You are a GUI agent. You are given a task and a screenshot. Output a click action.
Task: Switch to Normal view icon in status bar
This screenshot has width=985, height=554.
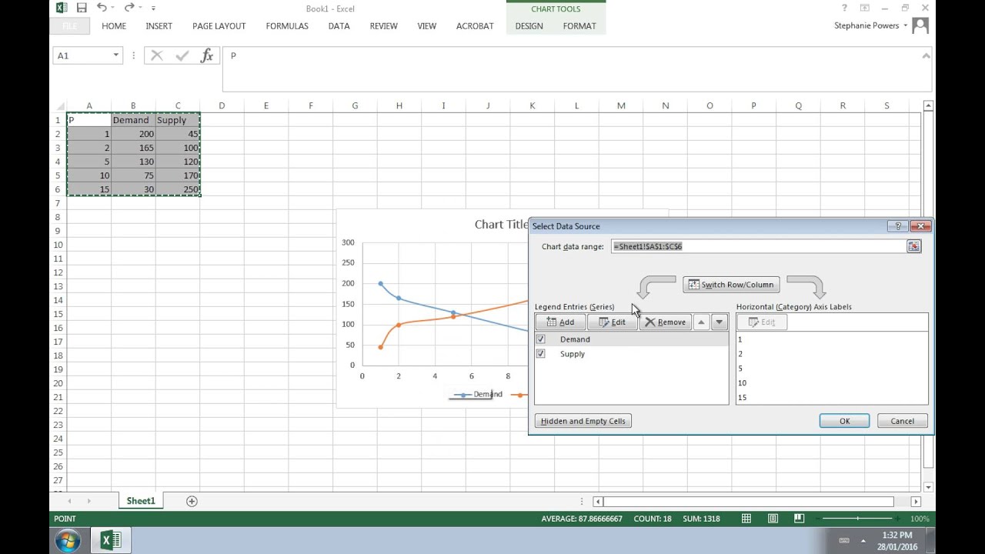tap(746, 519)
